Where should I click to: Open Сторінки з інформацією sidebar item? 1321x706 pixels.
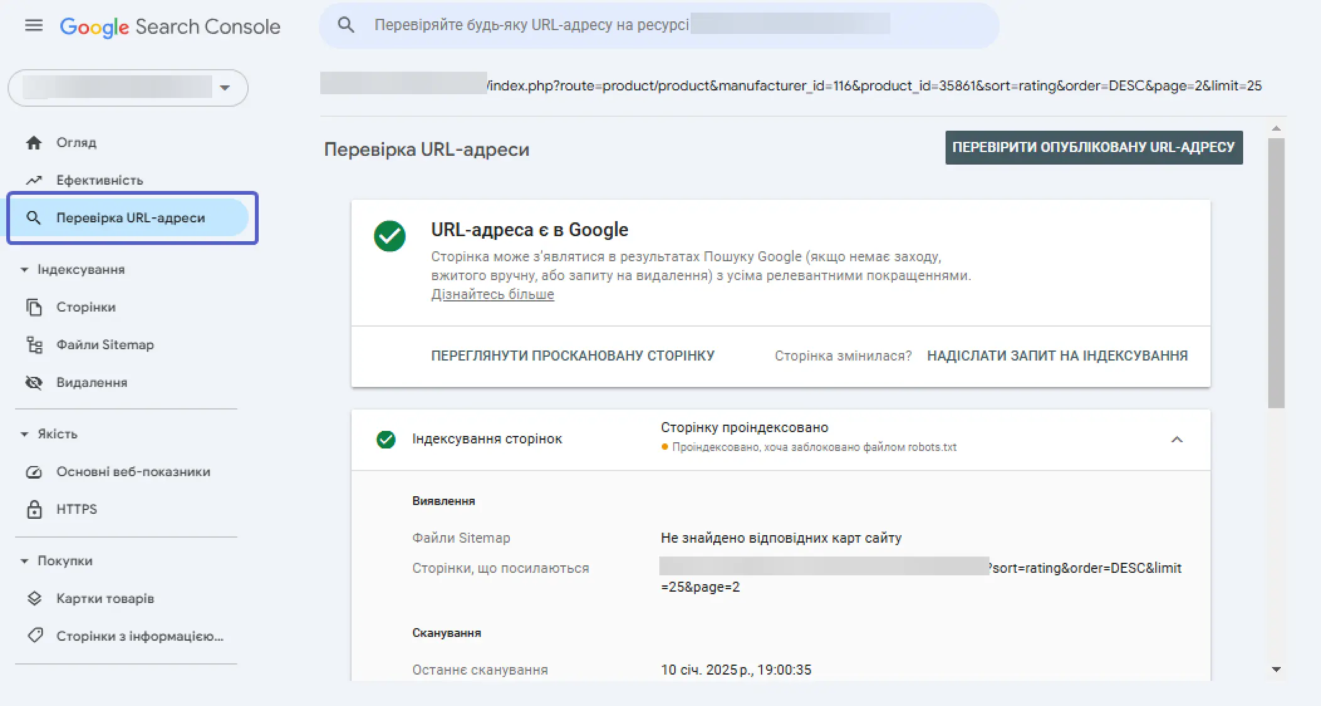pos(139,636)
